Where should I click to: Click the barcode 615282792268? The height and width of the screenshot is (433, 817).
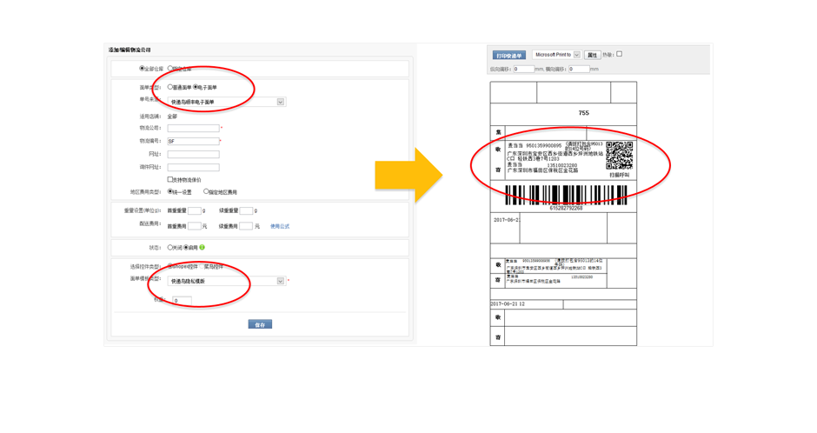(566, 196)
